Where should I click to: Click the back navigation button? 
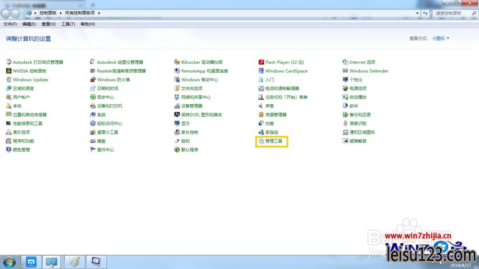point(5,13)
